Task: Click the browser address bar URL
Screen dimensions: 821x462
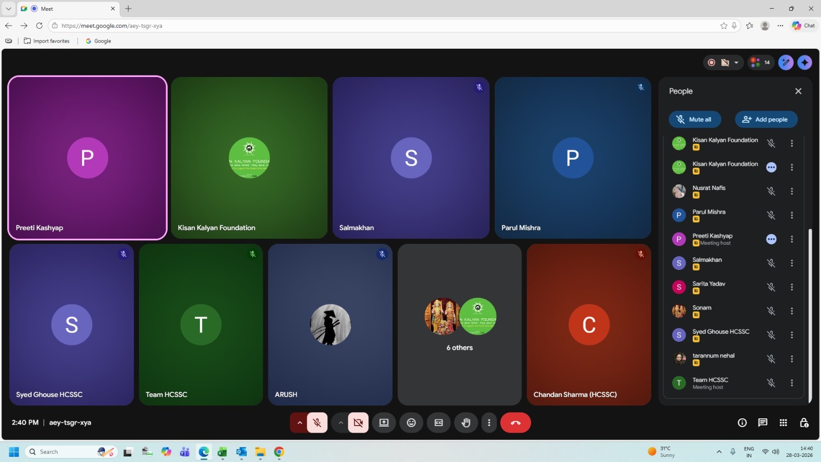Action: click(x=111, y=26)
